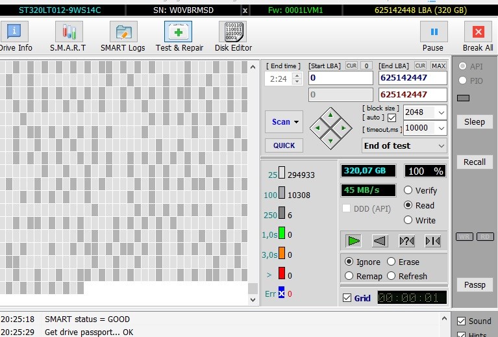This screenshot has width=498, height=337.
Task: Click the down arrow on the diamond navigator
Action: [x=330, y=141]
